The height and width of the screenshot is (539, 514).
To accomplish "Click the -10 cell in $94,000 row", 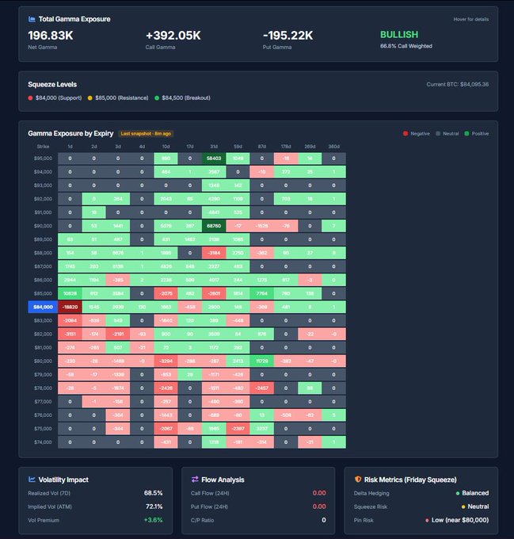I will point(262,172).
